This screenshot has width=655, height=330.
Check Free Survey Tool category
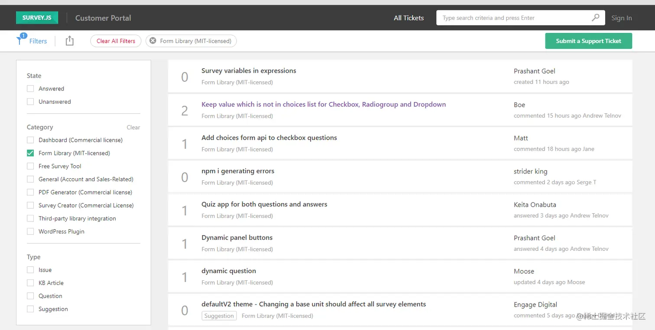click(30, 166)
